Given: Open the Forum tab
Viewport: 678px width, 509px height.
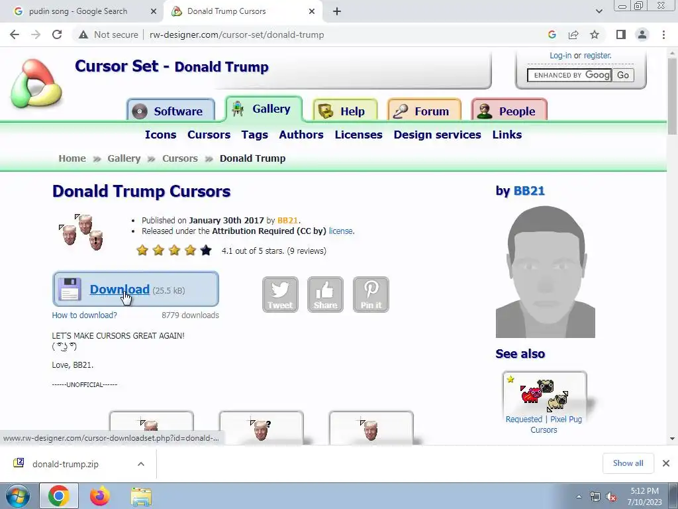Looking at the screenshot, I should (x=424, y=111).
